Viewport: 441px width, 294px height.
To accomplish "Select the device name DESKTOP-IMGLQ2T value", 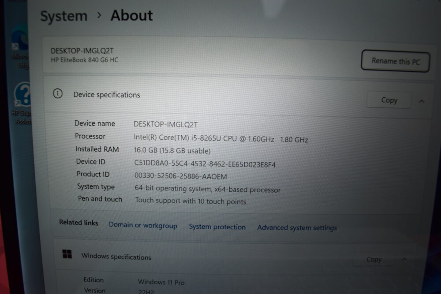I will tap(166, 124).
